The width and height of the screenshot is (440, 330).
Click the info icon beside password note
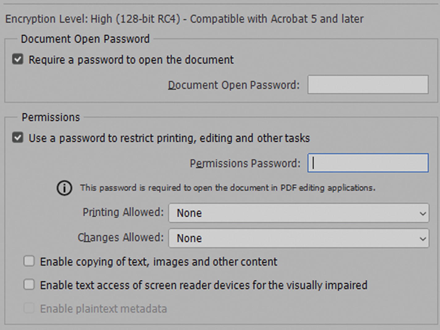pyautogui.click(x=64, y=188)
